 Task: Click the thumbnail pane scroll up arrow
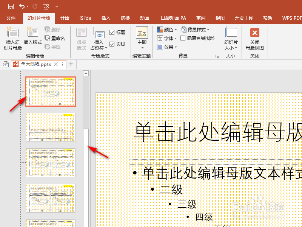coord(86,73)
